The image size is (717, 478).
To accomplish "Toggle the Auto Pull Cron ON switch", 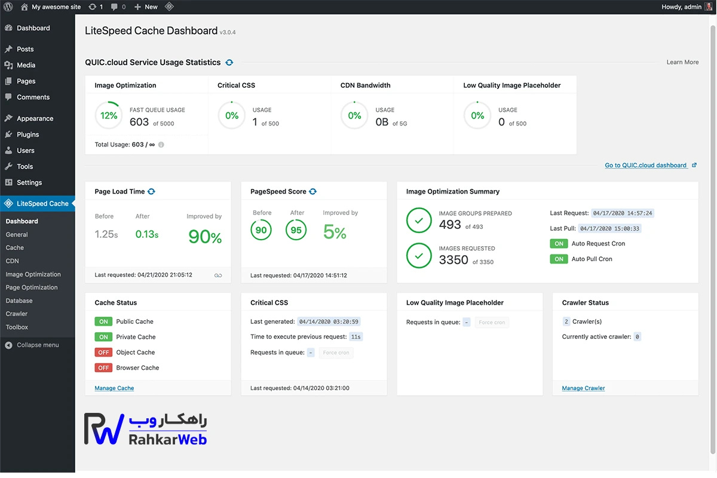I will click(x=559, y=259).
